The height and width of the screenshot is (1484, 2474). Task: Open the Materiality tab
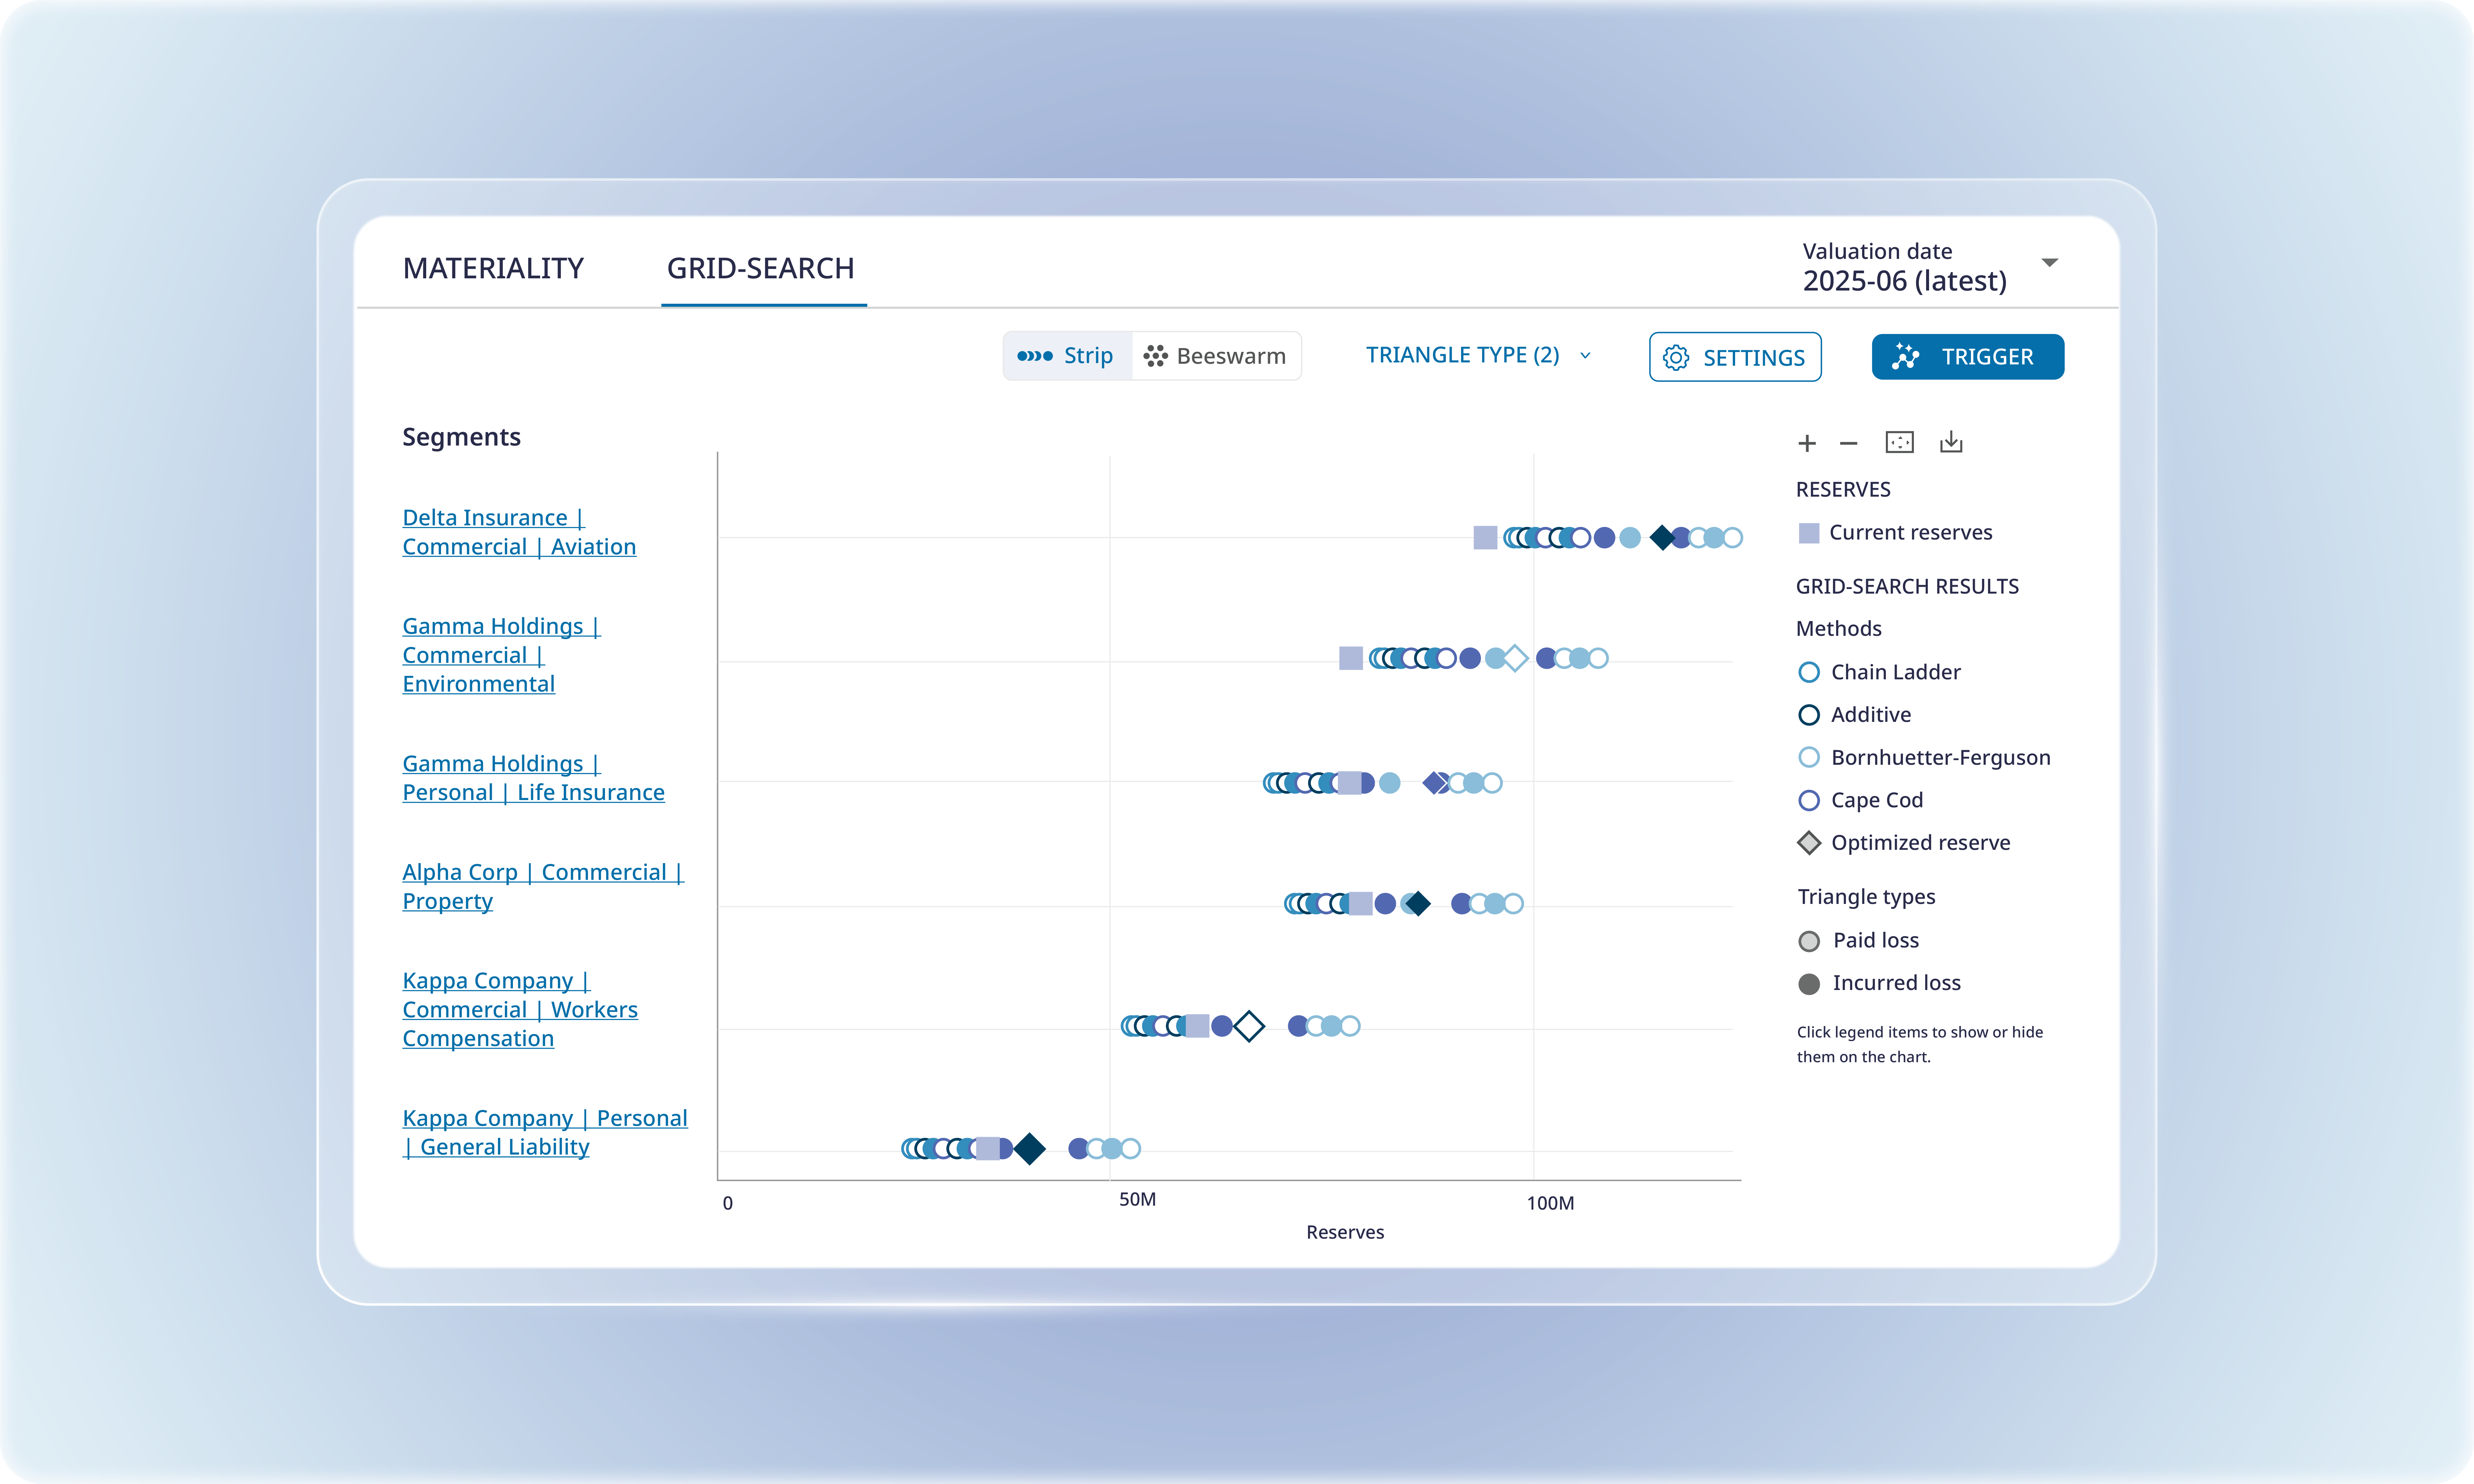coord(493,268)
